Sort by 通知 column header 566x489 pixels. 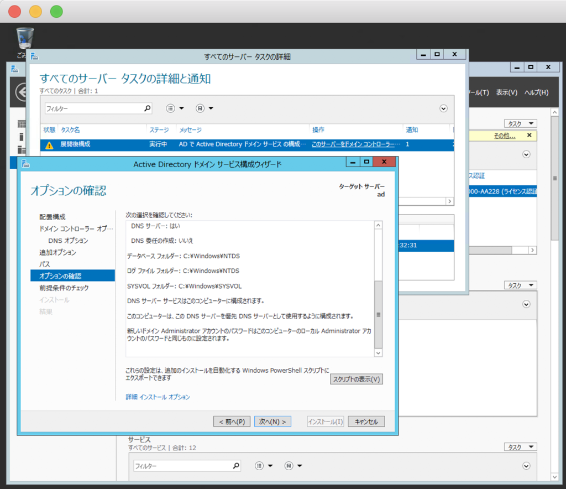pos(412,129)
